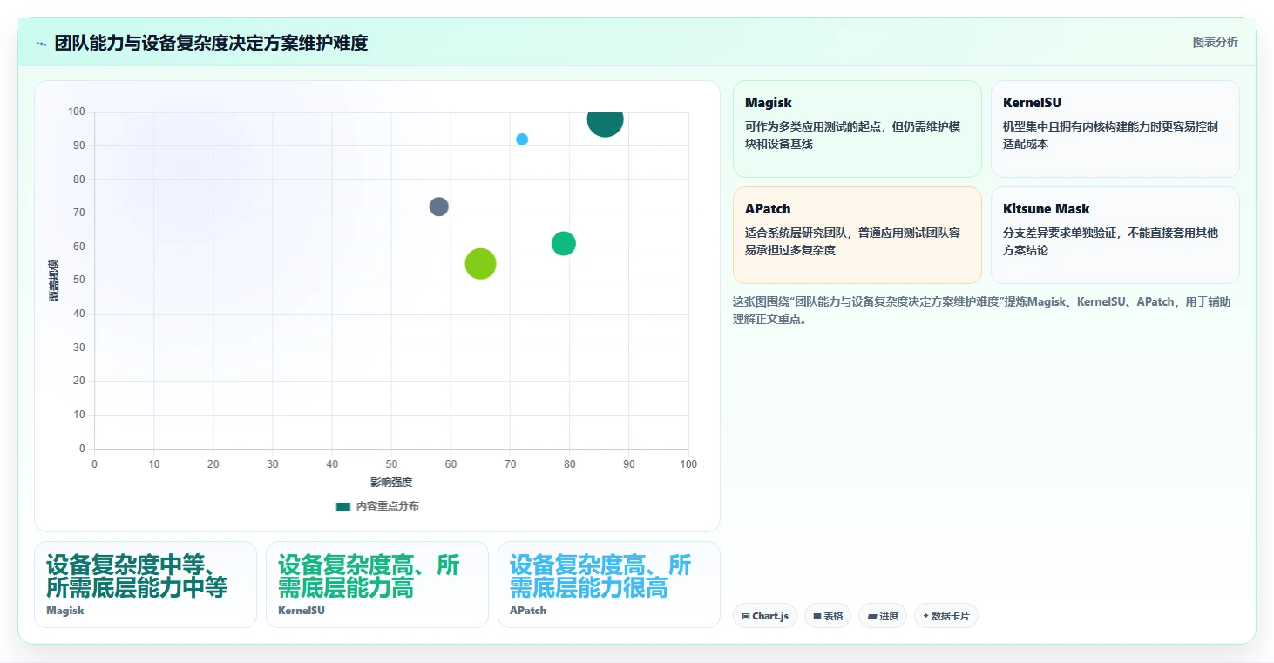Click the paragraph starting 这张图围绕
The width and height of the screenshot is (1274, 663).
click(x=982, y=310)
